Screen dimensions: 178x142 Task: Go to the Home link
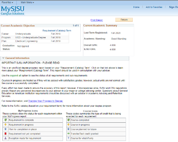tap(136, 7)
